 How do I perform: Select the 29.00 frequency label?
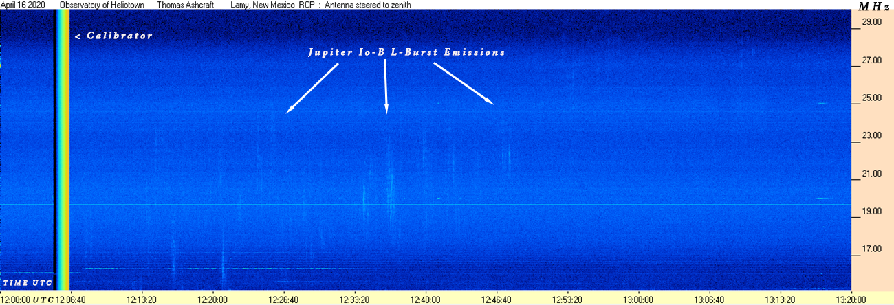click(872, 23)
